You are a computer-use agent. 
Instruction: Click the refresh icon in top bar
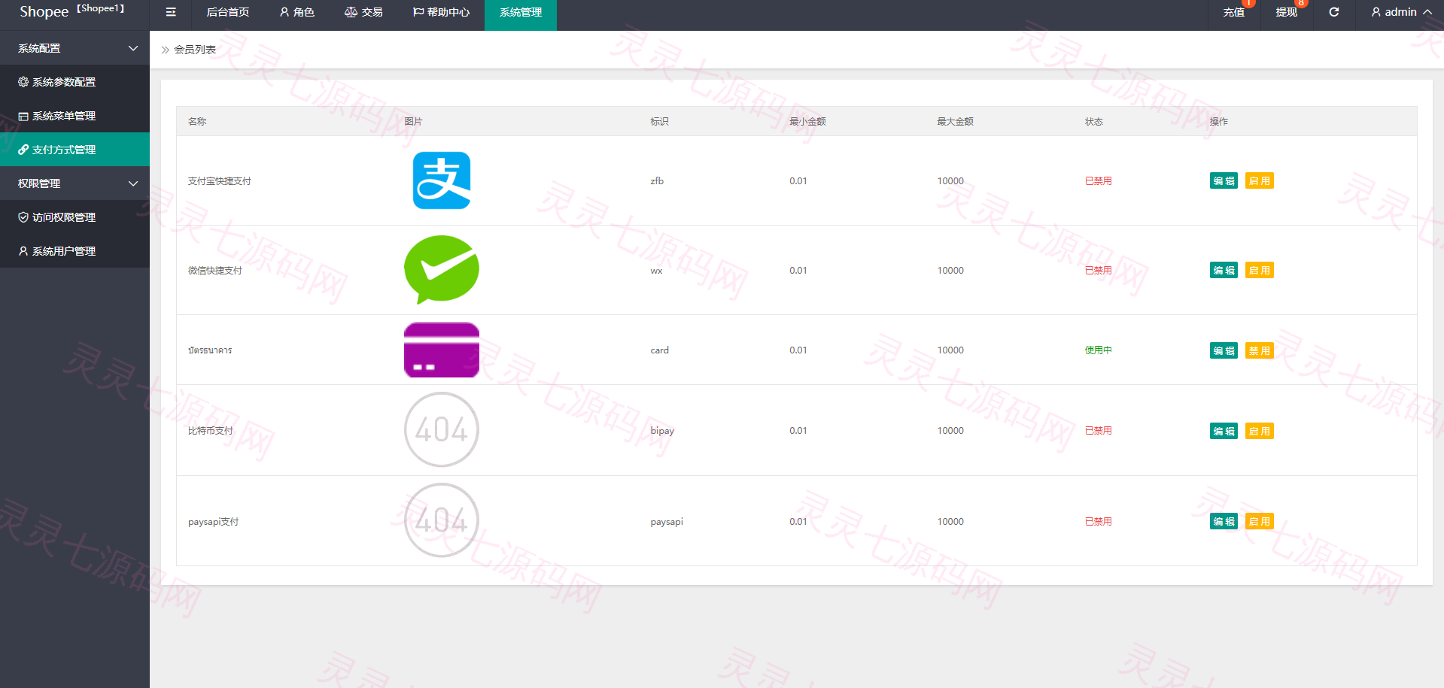(x=1333, y=12)
